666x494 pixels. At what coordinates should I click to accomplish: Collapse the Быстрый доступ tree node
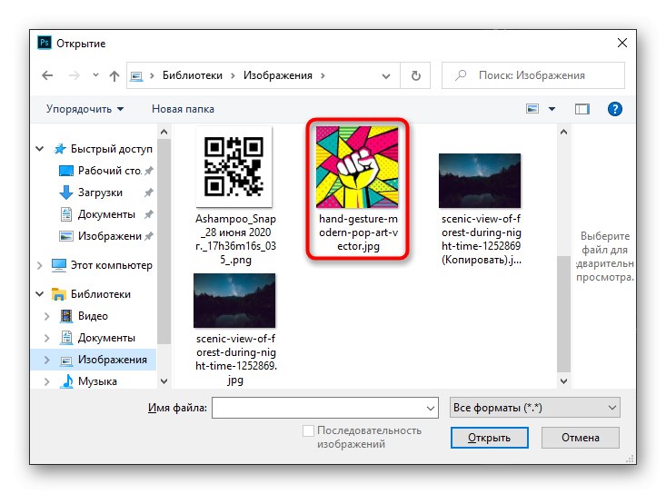coord(39,149)
